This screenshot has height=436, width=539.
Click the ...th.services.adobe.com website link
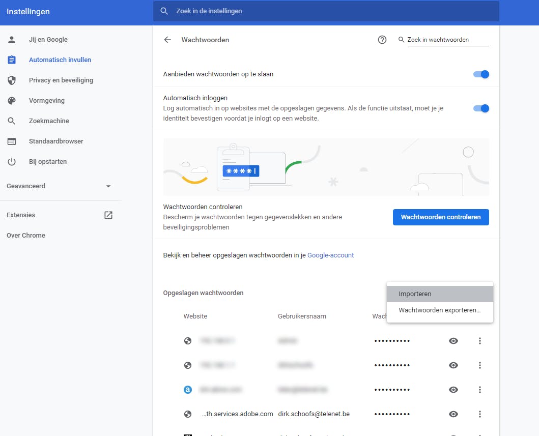pyautogui.click(x=238, y=414)
